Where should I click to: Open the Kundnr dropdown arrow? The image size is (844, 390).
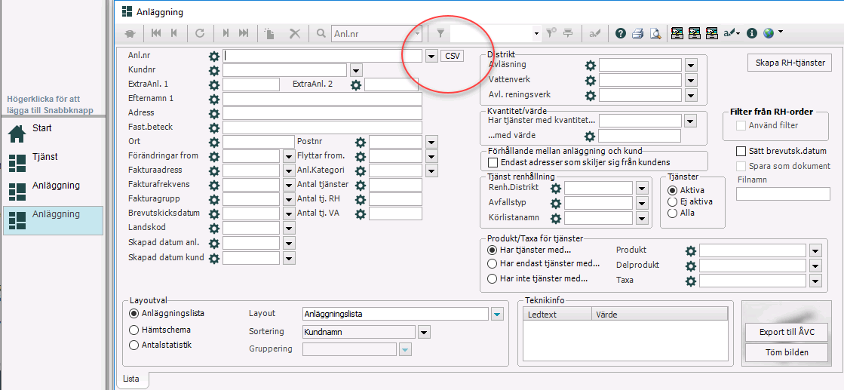coord(356,70)
